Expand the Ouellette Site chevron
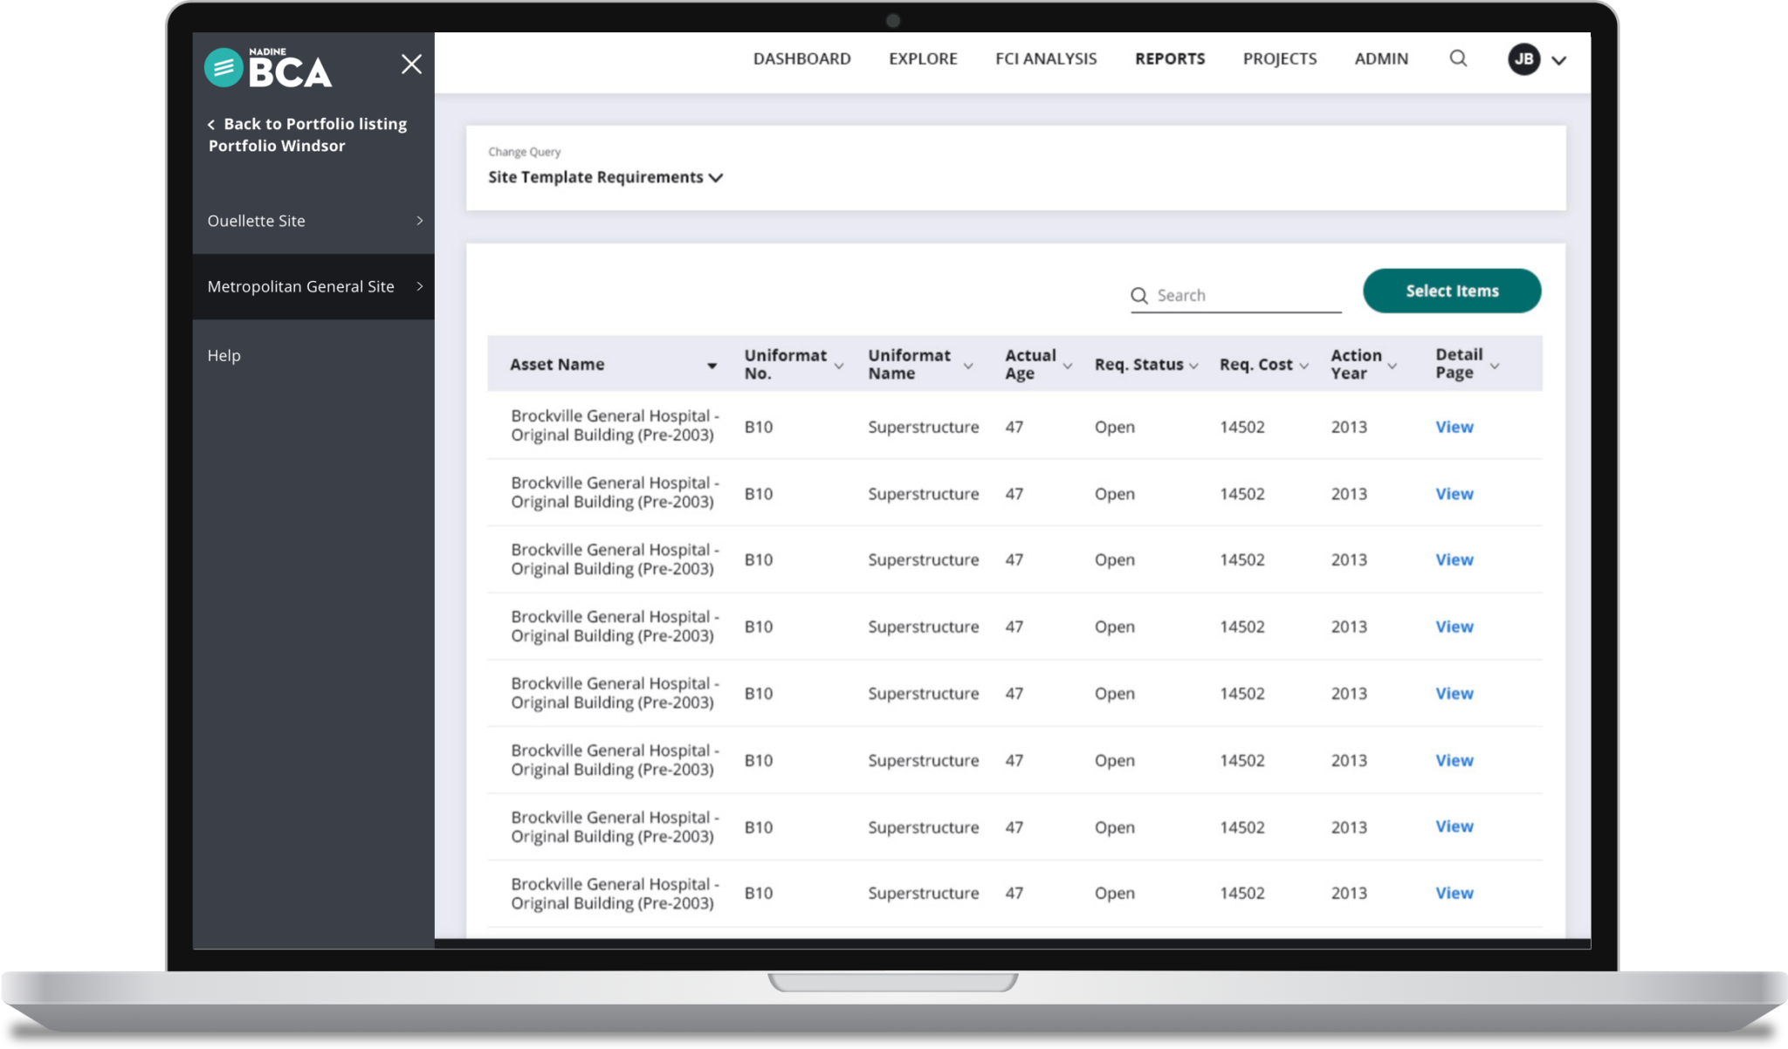Viewport: 1788px width, 1049px height. [420, 221]
